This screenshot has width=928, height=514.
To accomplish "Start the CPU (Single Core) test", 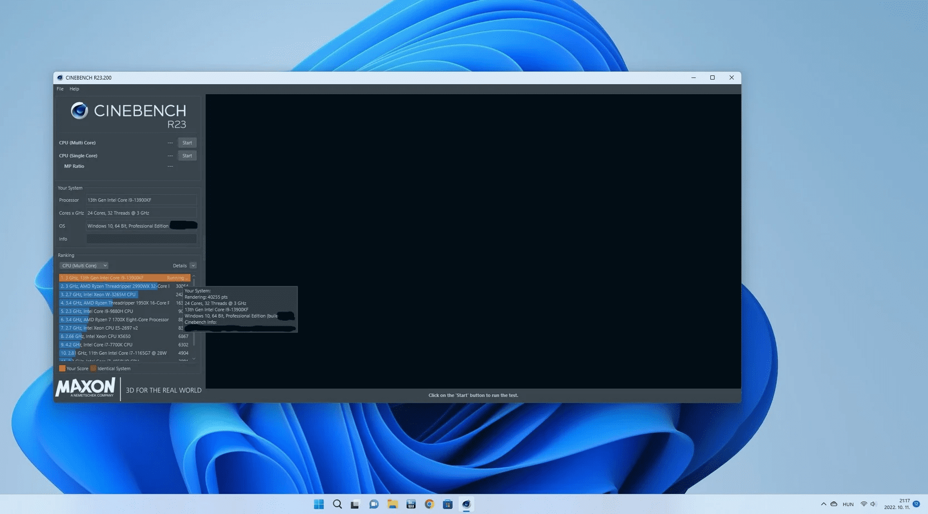I will (x=187, y=156).
